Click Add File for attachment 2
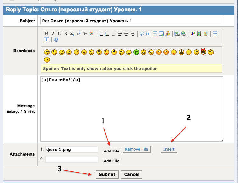Screen dimensions: 238x183 (112, 161)
